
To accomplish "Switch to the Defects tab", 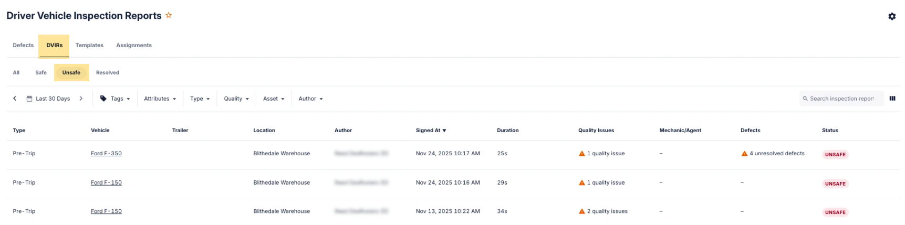I will point(23,46).
